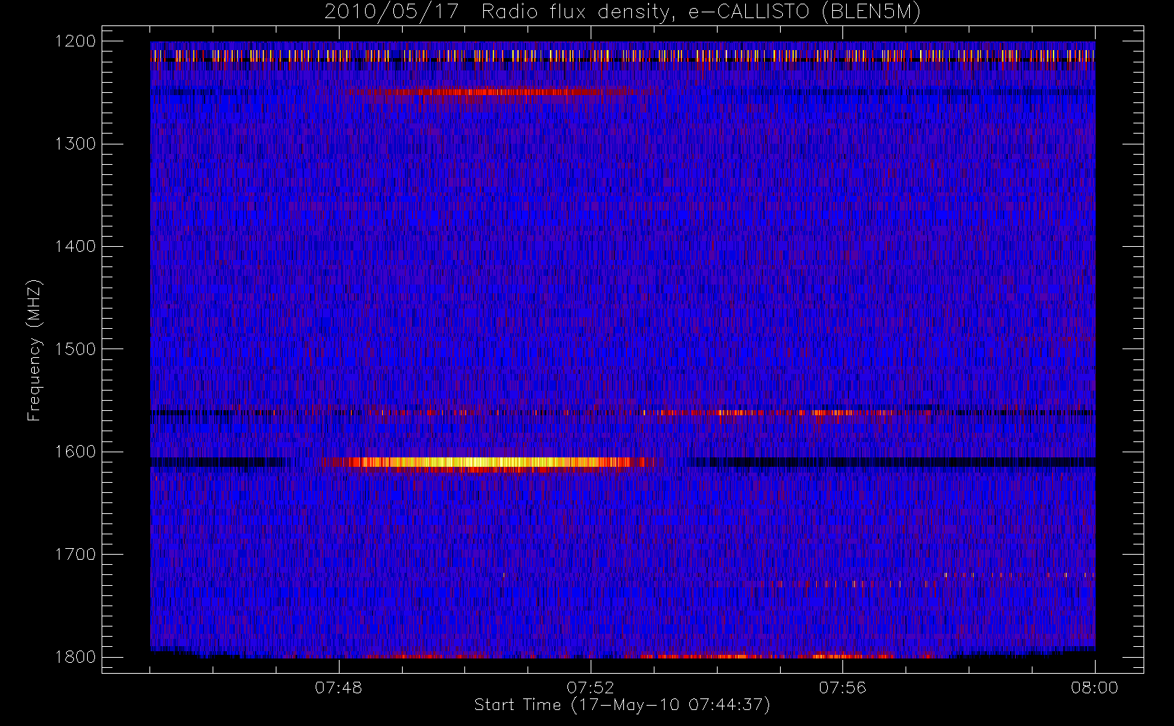The width and height of the screenshot is (1174, 726).
Task: Click the 07:56 time axis label
Action: pos(842,688)
